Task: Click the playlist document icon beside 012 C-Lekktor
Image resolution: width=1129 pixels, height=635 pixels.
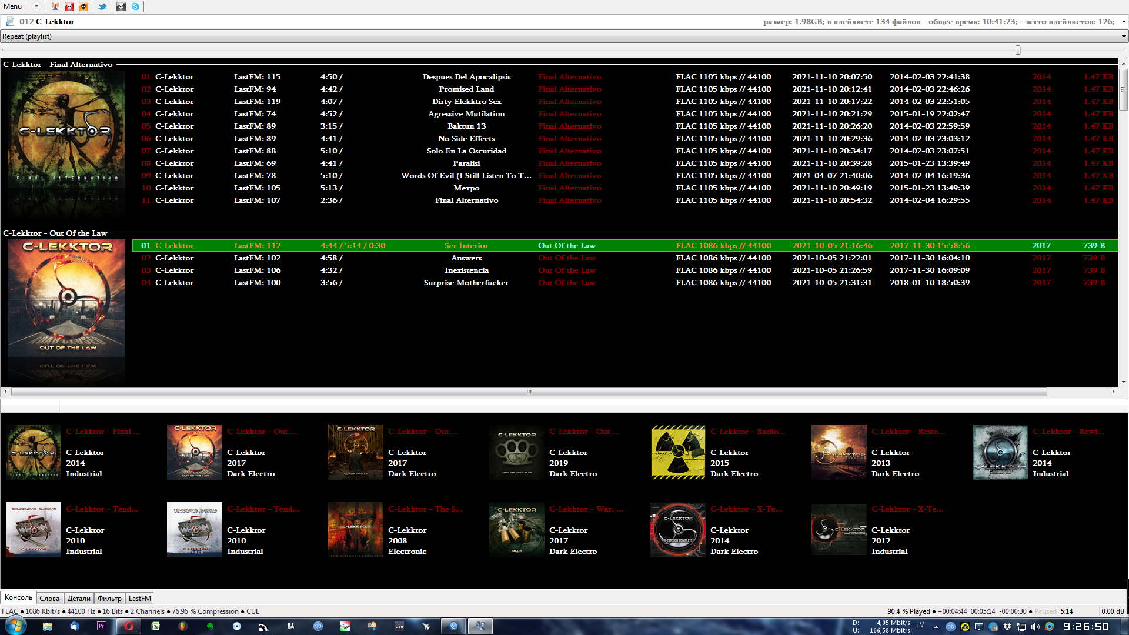Action: (10, 22)
